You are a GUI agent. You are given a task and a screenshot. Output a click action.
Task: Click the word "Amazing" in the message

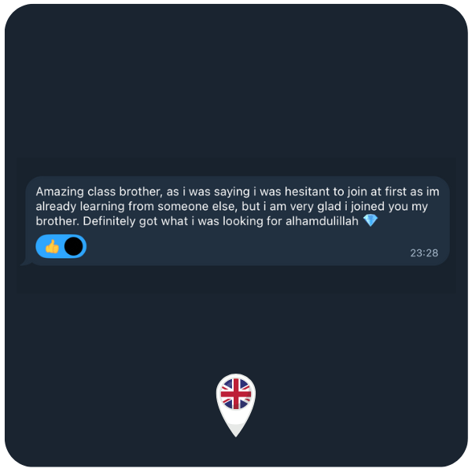[x=60, y=192]
